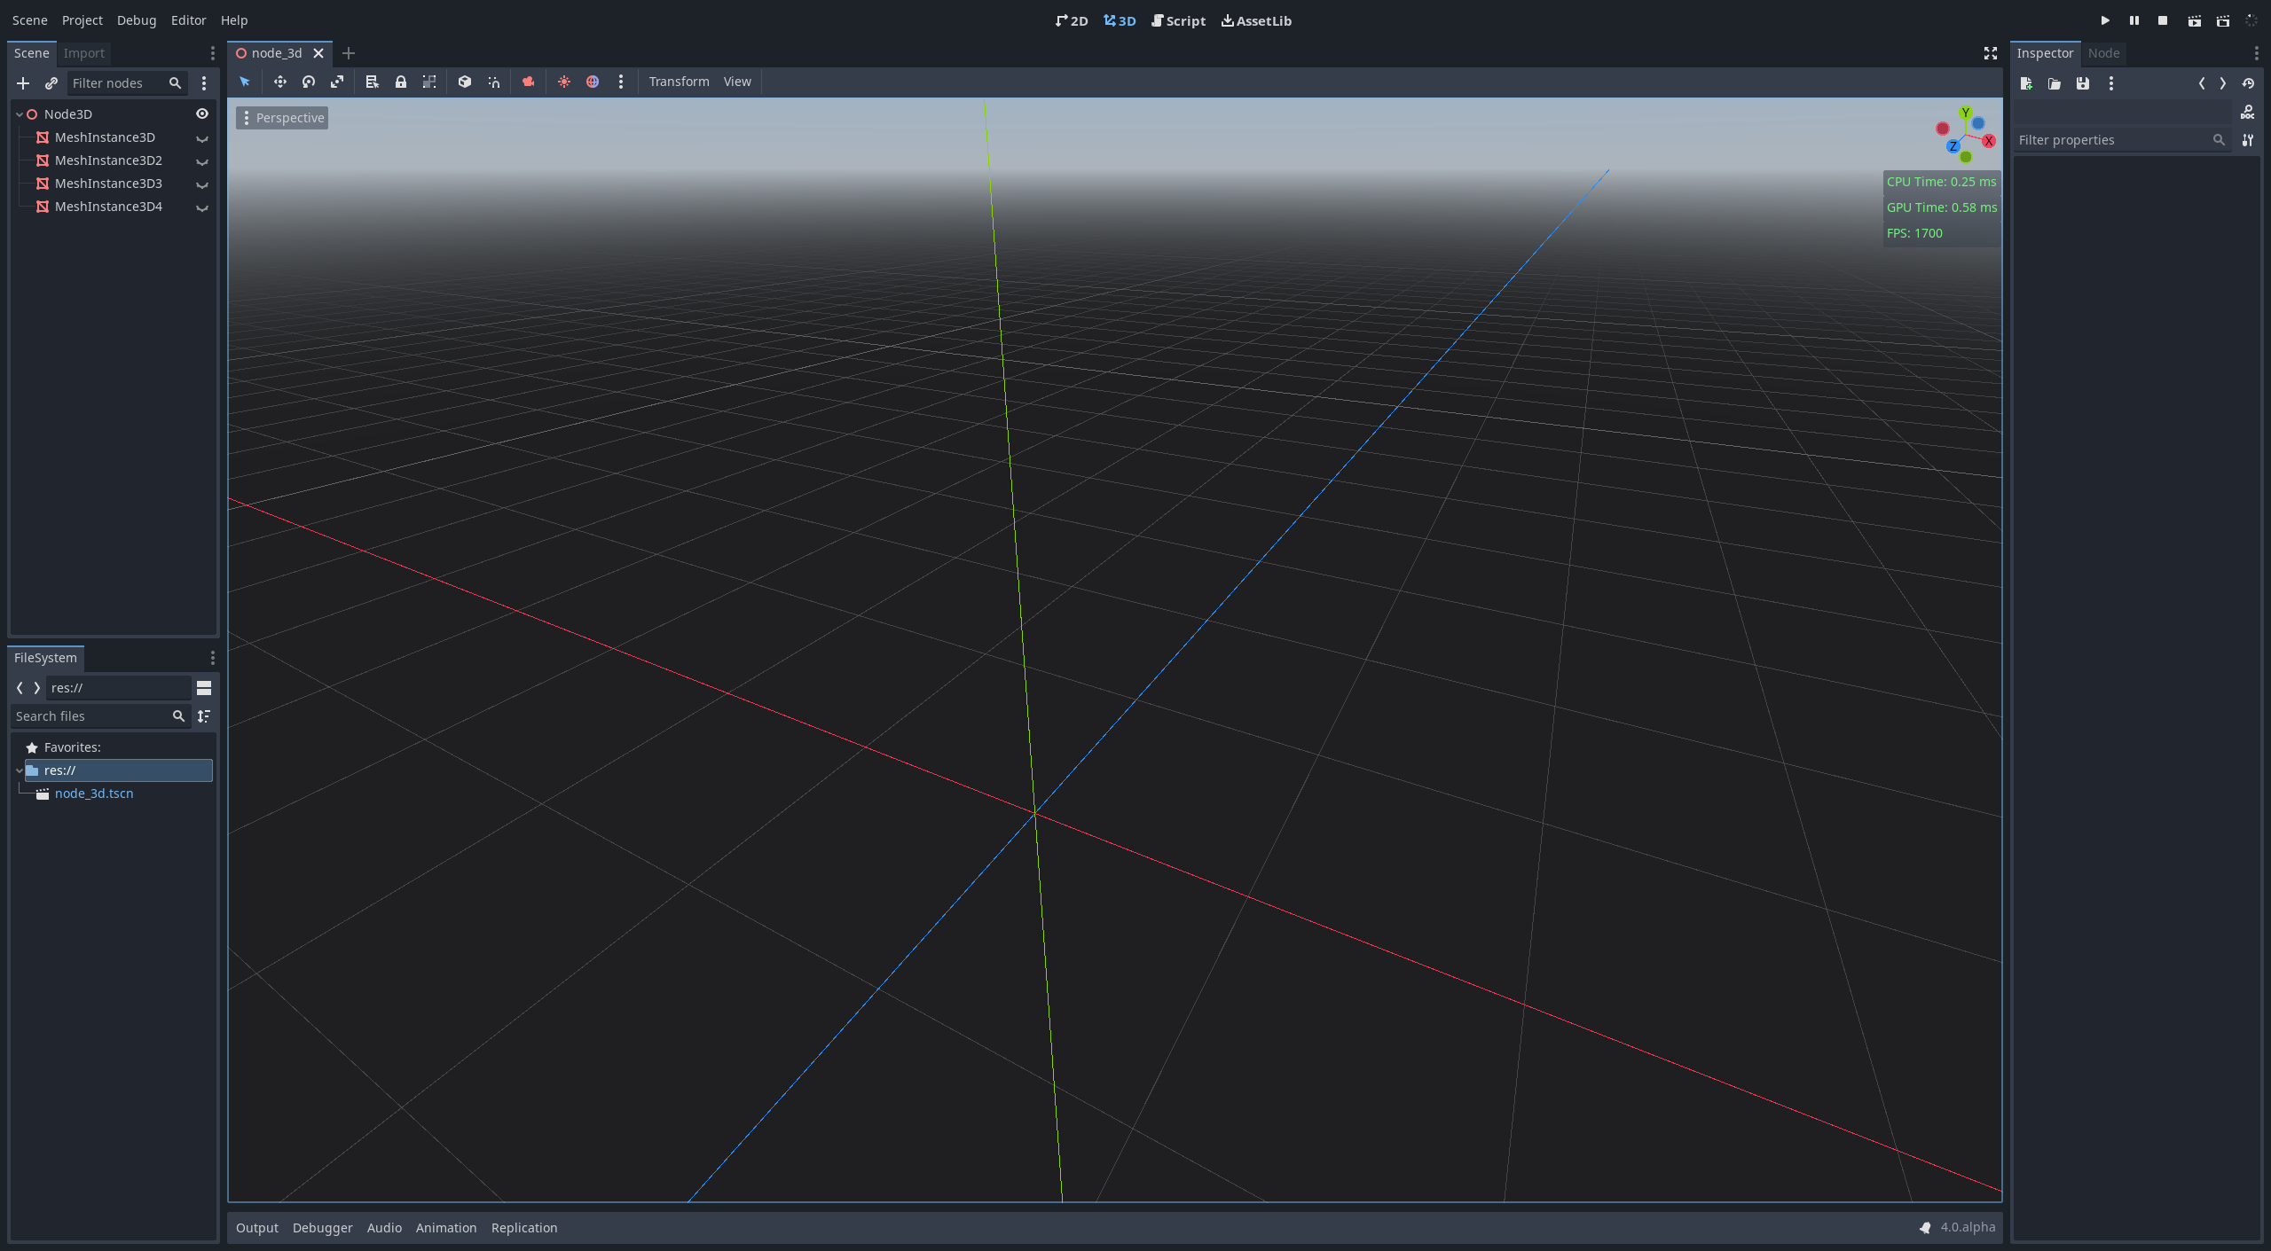Image resolution: width=2271 pixels, height=1251 pixels.
Task: Enable cinematic camera preview
Action: point(529,82)
